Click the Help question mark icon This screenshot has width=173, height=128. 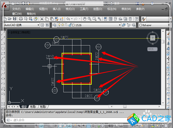coord(136,19)
